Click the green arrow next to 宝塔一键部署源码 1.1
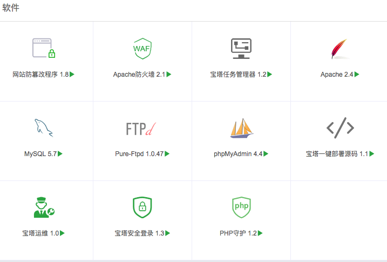387x262 pixels. click(x=372, y=154)
